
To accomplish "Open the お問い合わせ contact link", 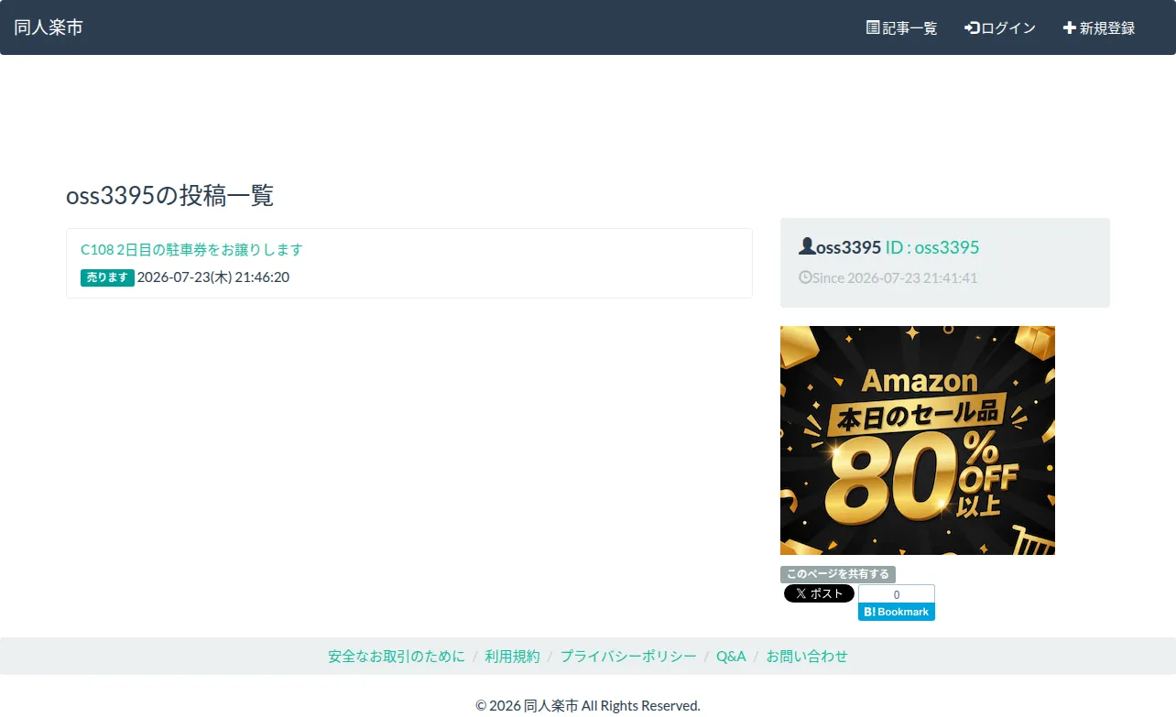I will tap(807, 657).
